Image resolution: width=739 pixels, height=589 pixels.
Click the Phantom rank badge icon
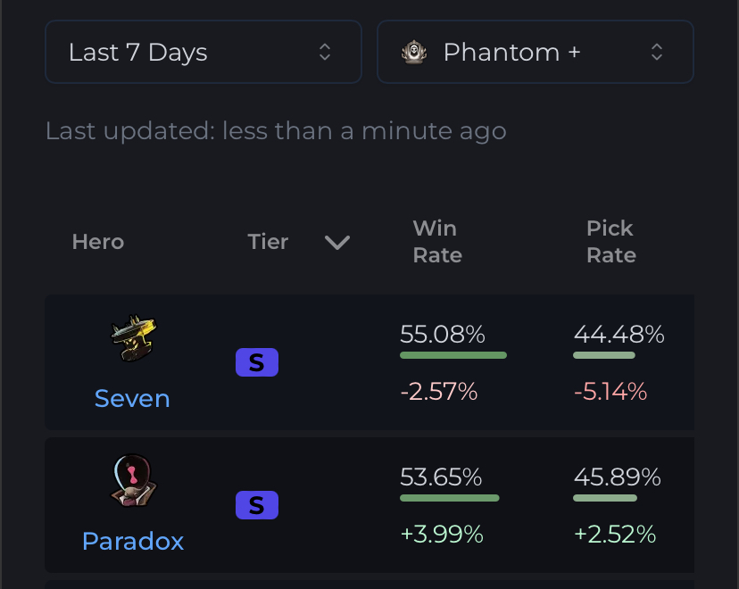pos(414,52)
